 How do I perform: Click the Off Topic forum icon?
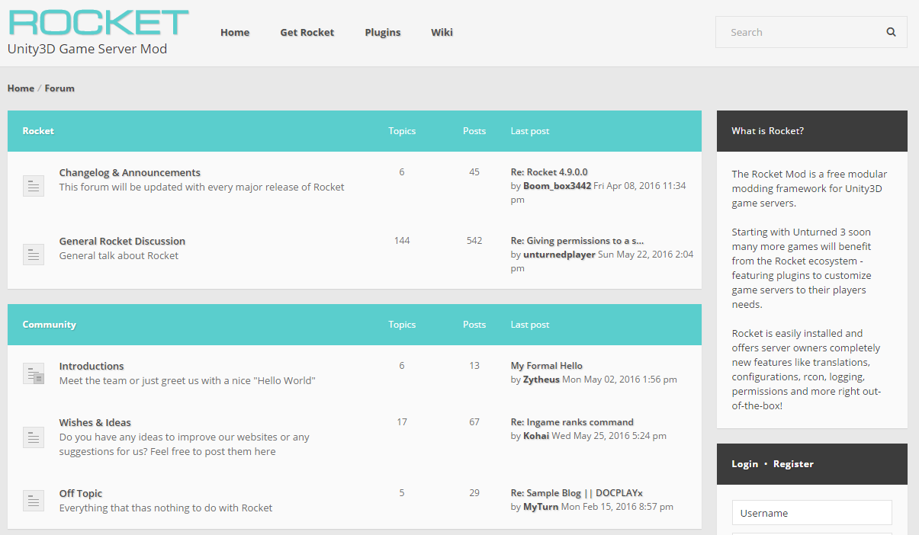click(x=34, y=501)
